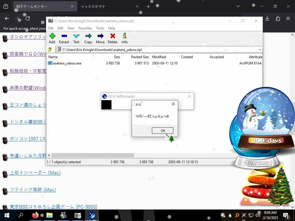This screenshot has width=295, height=221.
Task: Open the network icon in system tray
Action: point(251,215)
